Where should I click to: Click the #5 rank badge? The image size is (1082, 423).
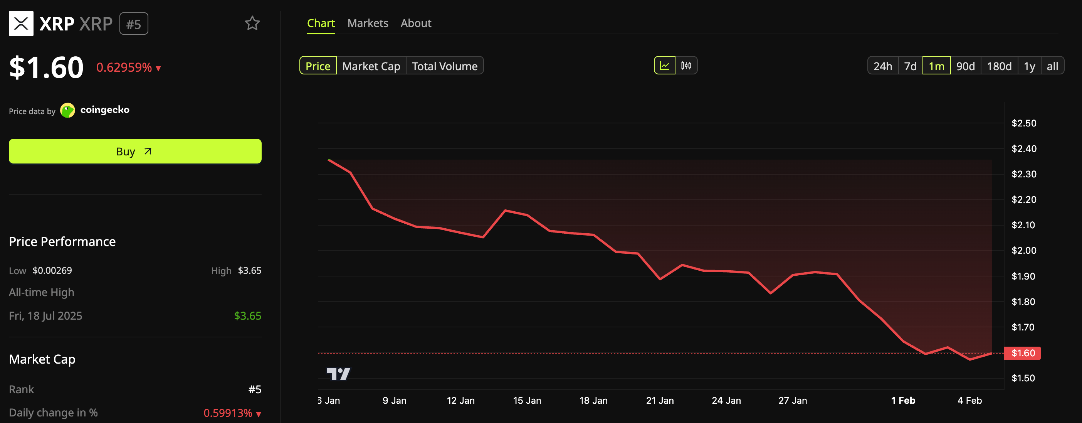pos(134,24)
